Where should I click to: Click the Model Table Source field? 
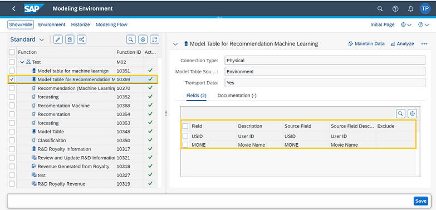pyautogui.click(x=325, y=72)
